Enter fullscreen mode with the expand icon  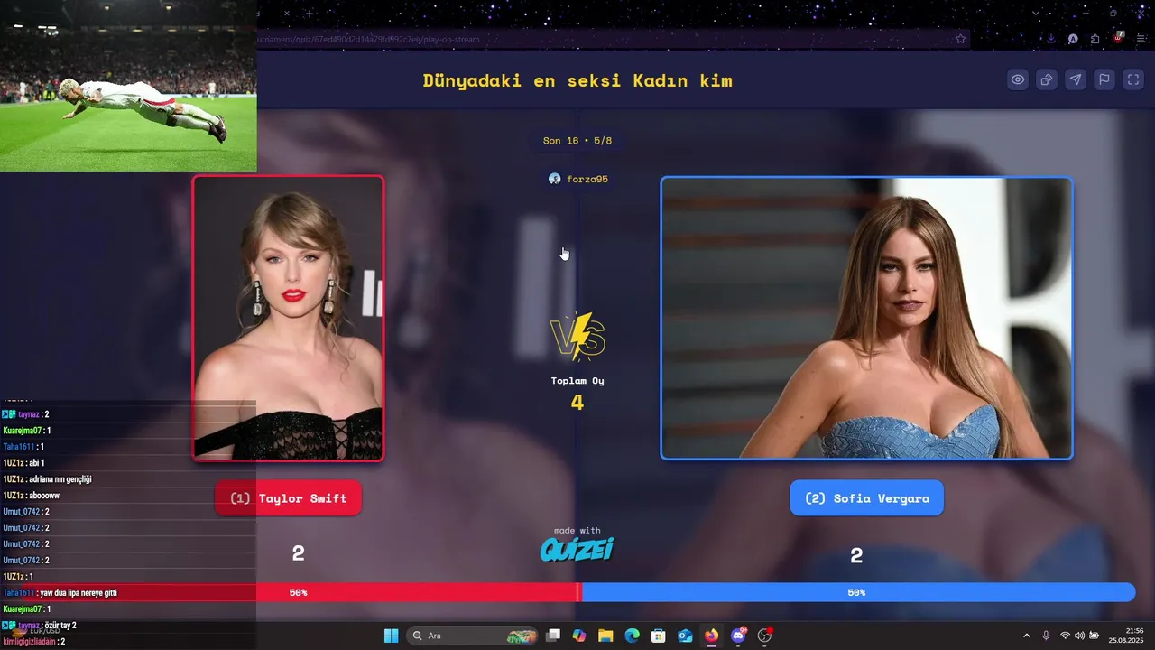coord(1133,79)
